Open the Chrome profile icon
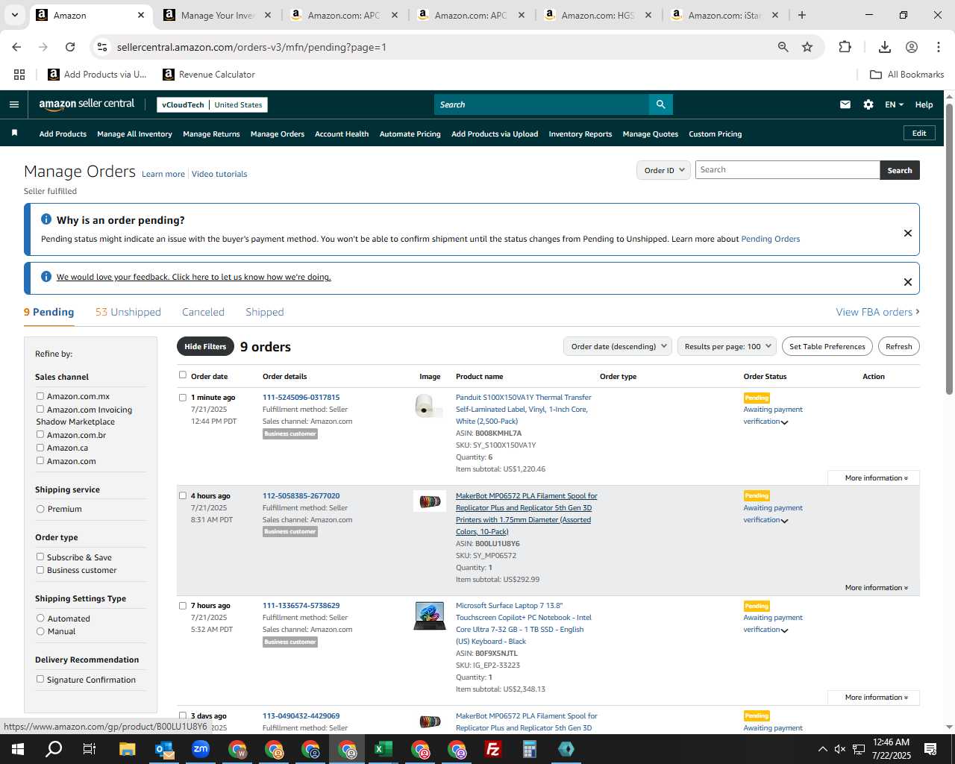Viewport: 955px width, 764px height. [x=912, y=47]
